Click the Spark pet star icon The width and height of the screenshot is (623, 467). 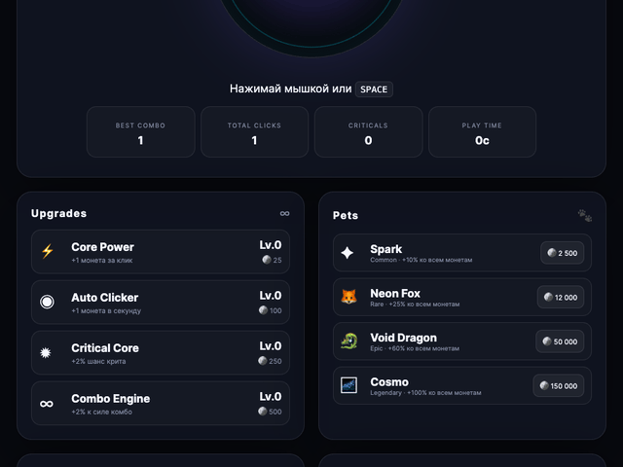[348, 253]
